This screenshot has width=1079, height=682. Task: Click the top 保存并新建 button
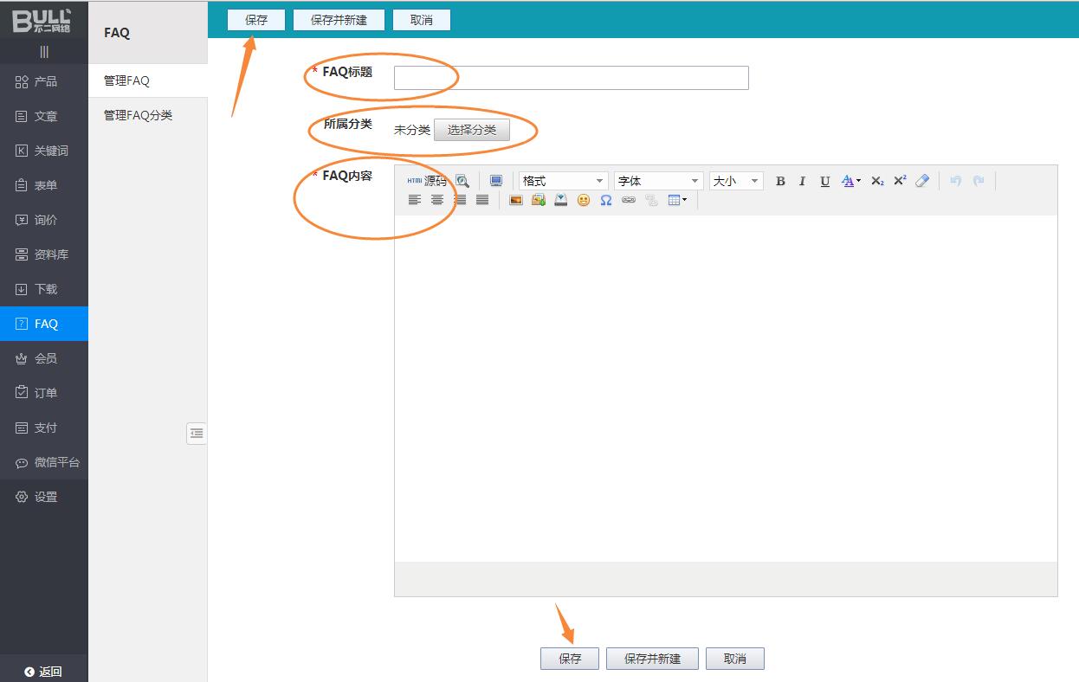(x=339, y=20)
